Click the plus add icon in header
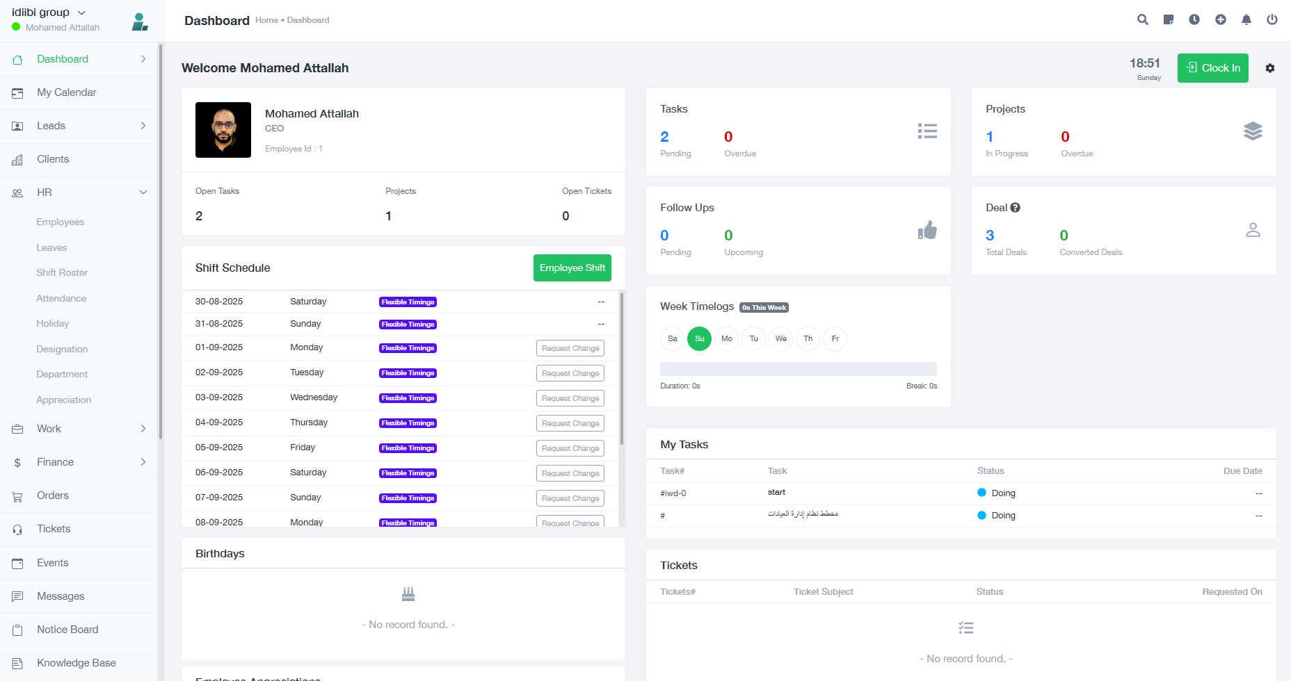This screenshot has height=681, width=1291. [1221, 19]
